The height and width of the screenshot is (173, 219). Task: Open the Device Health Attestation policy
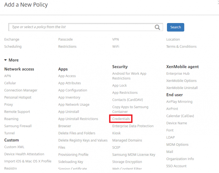pos(24,154)
